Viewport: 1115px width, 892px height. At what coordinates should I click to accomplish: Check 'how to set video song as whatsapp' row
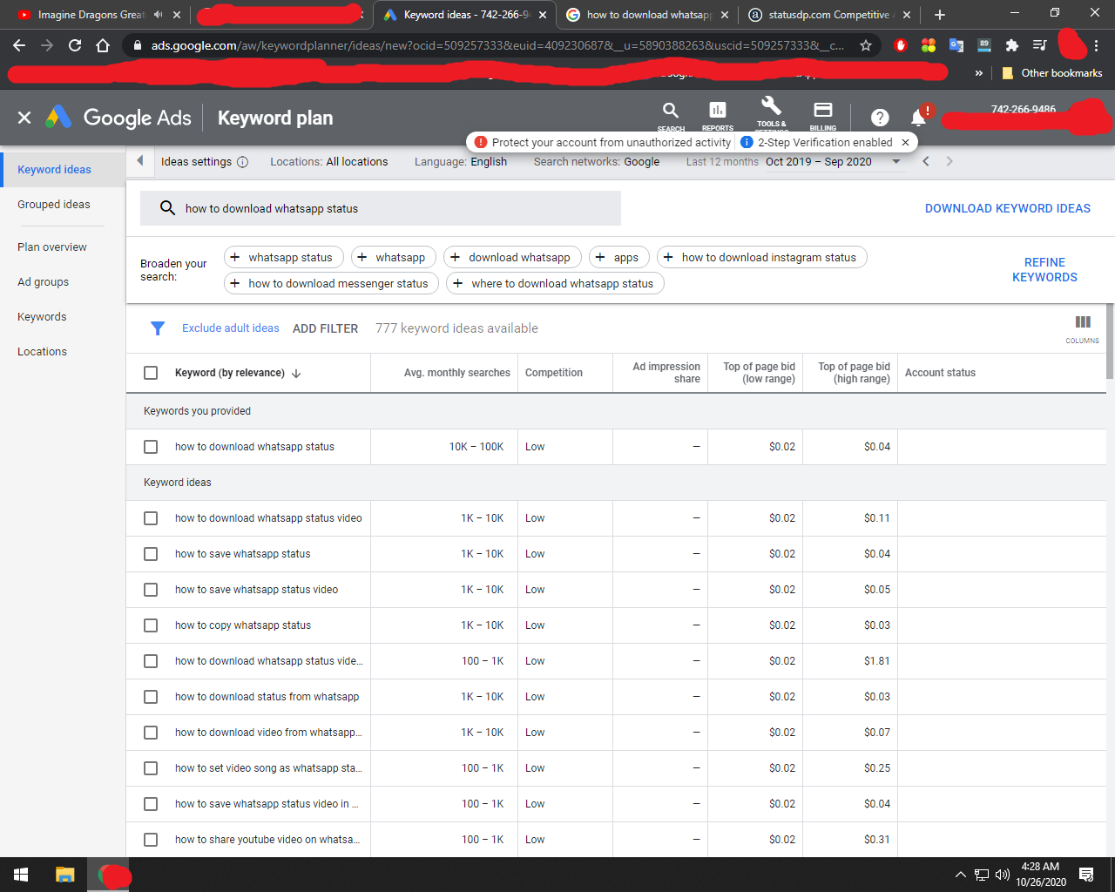151,768
